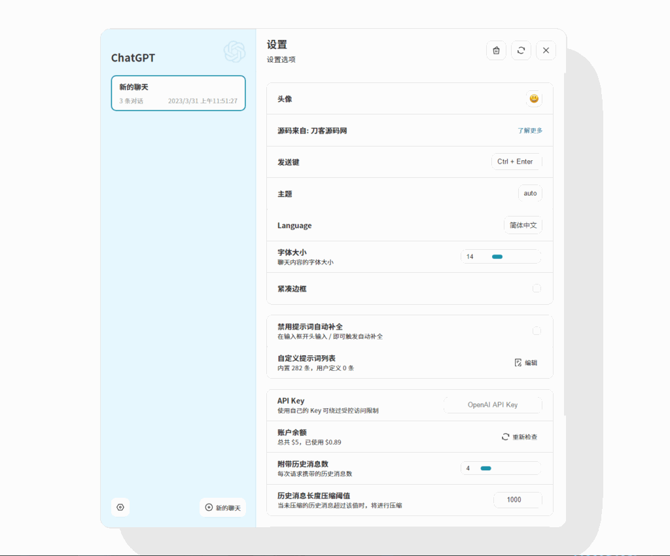Click the refresh icon beside 重新检查
This screenshot has height=556, width=670.
point(504,436)
